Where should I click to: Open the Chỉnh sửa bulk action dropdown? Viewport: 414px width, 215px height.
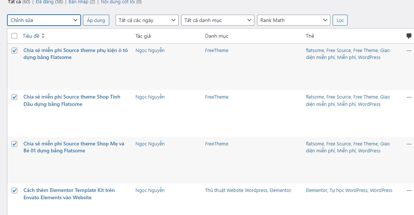[x=44, y=20]
